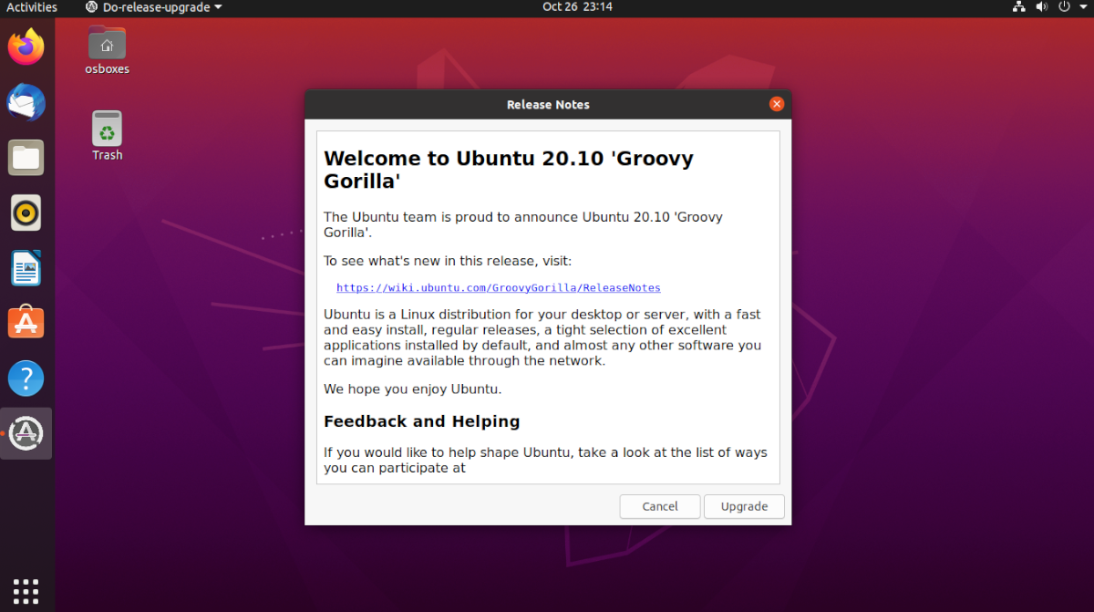Click 'If you would like to help shape' text

tap(545, 461)
